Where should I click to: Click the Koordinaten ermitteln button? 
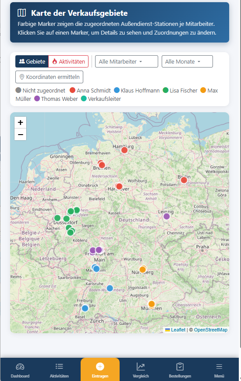tap(50, 77)
